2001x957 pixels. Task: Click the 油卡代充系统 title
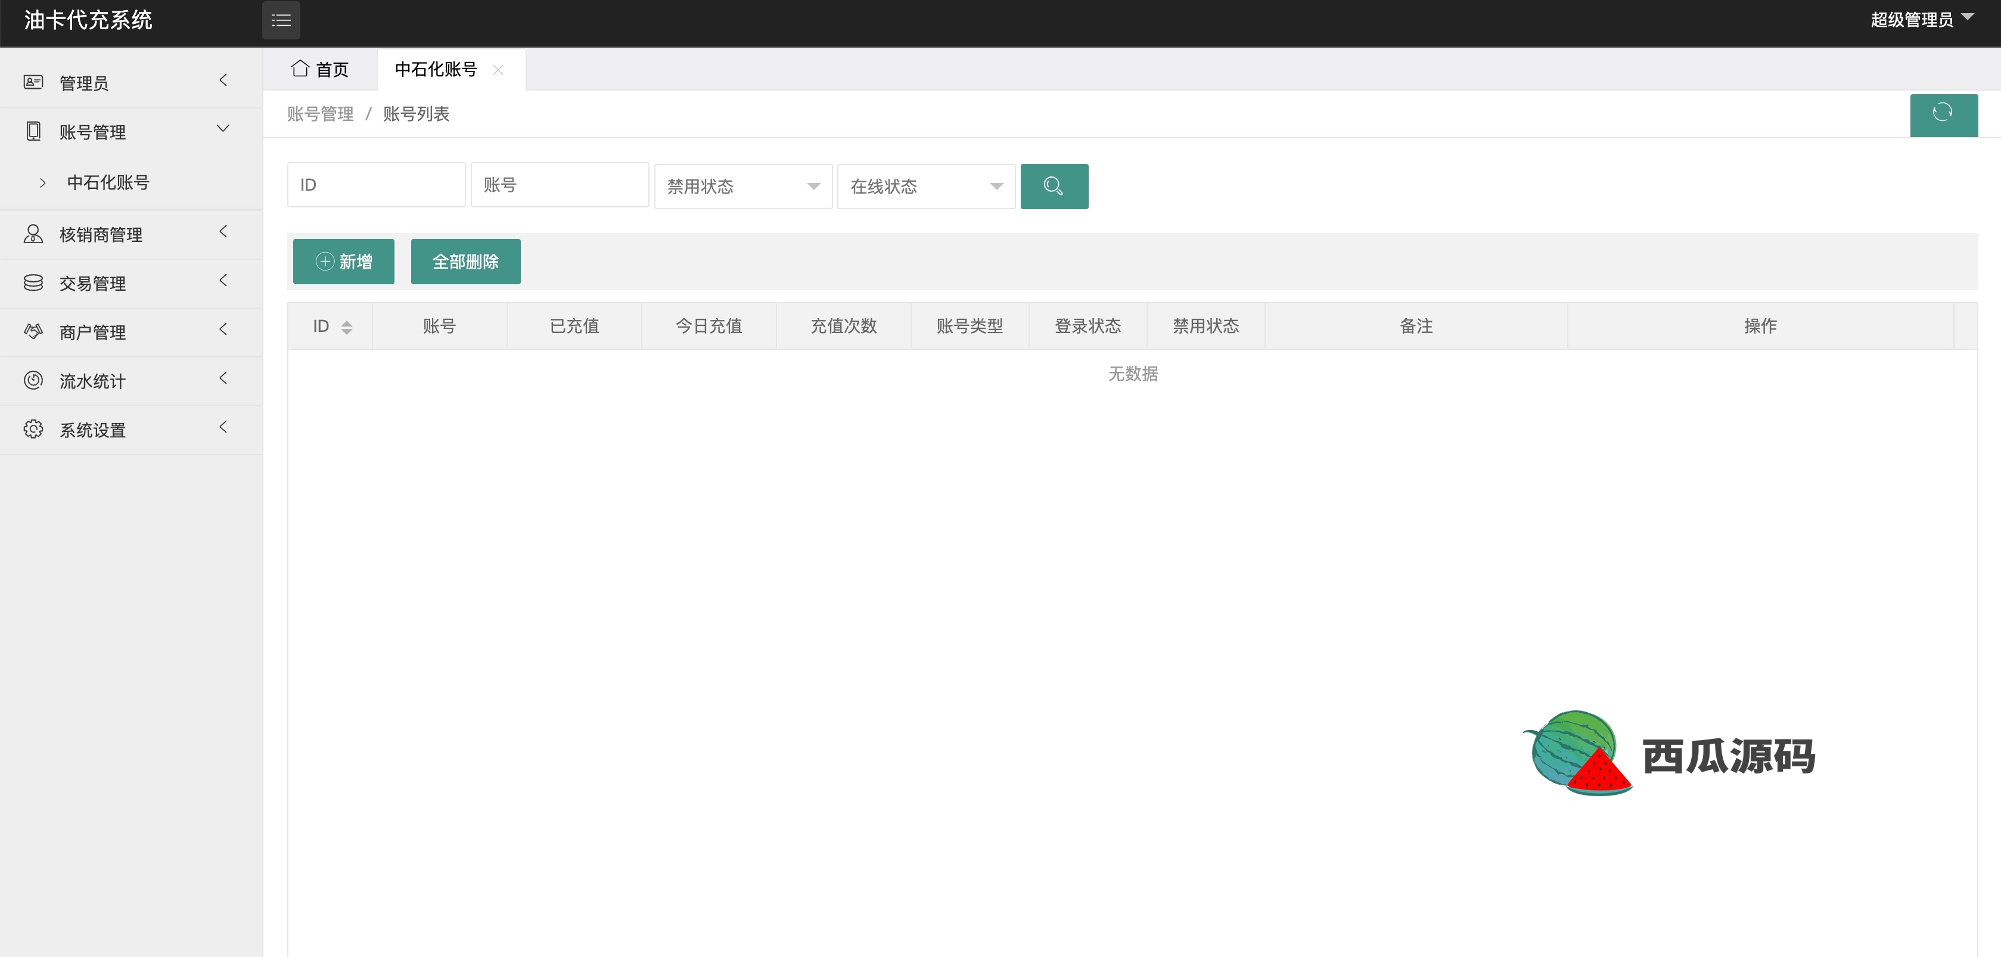[88, 20]
